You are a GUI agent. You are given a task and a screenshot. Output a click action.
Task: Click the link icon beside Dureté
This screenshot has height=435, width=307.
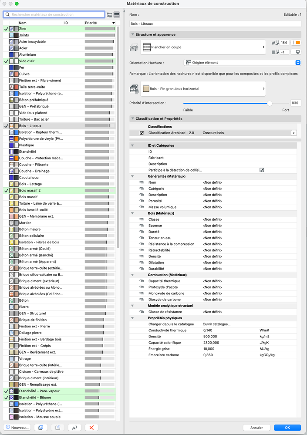(142, 232)
